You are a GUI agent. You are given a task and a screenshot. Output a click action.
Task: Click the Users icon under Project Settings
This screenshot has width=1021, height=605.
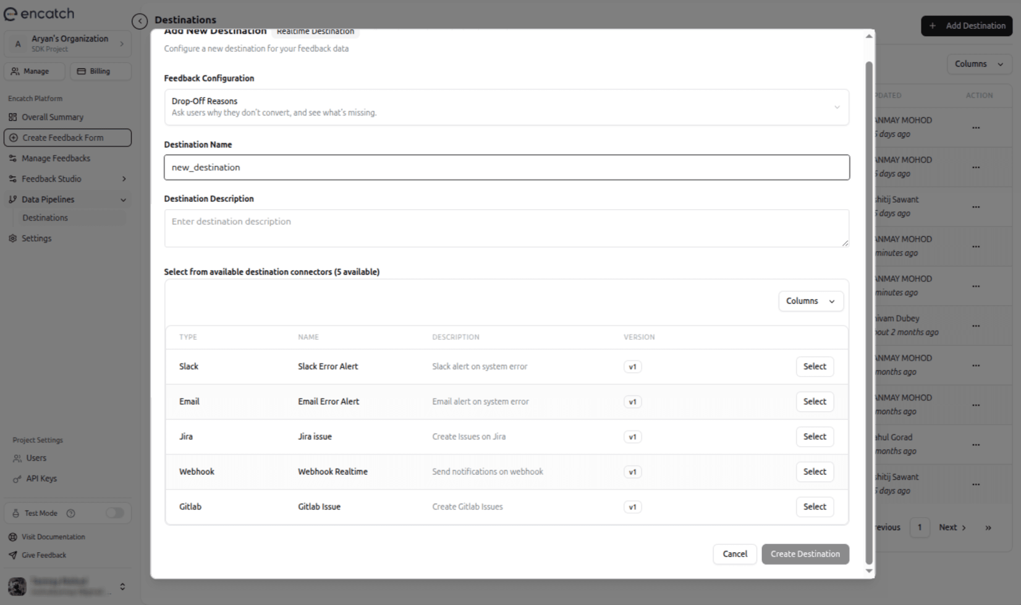tap(17, 458)
